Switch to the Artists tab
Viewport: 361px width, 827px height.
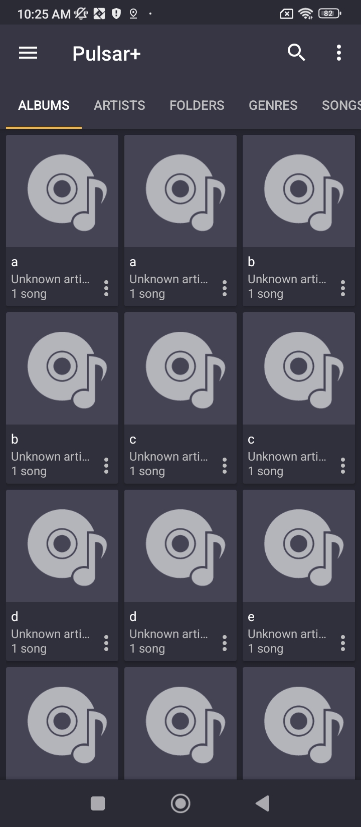[119, 105]
